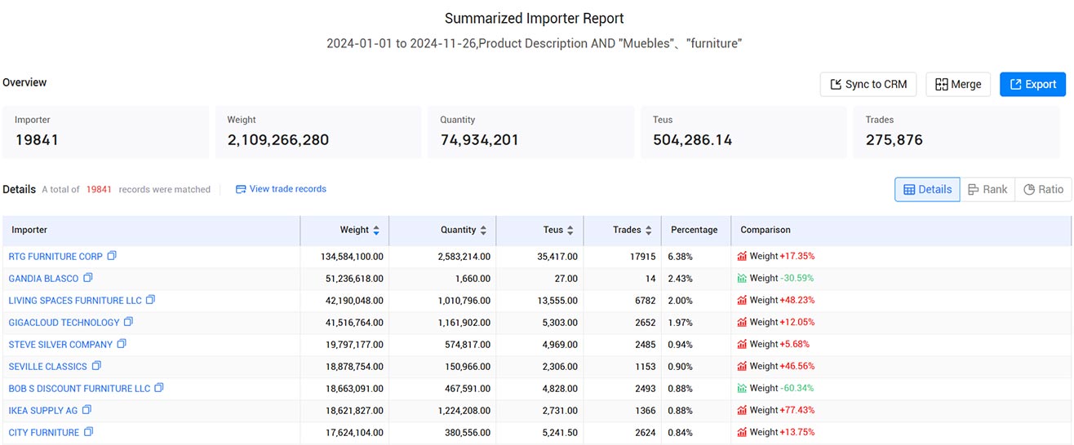Click the Merge button
This screenshot has height=445, width=1074.
[958, 84]
